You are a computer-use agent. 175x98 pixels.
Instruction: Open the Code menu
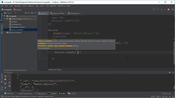pyautogui.click(x=25, y=6)
